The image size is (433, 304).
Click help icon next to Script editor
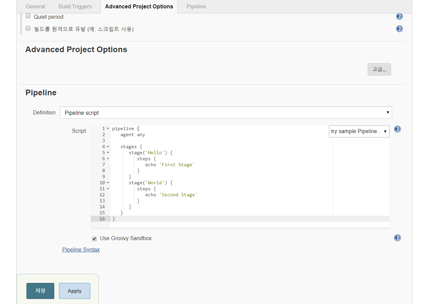397,129
